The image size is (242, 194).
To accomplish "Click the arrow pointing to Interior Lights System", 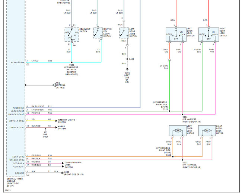I will [x=56, y=121].
